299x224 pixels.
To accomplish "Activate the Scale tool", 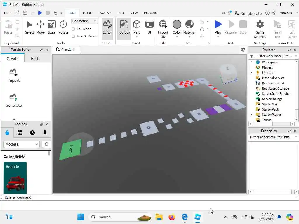I will pos(52,27).
